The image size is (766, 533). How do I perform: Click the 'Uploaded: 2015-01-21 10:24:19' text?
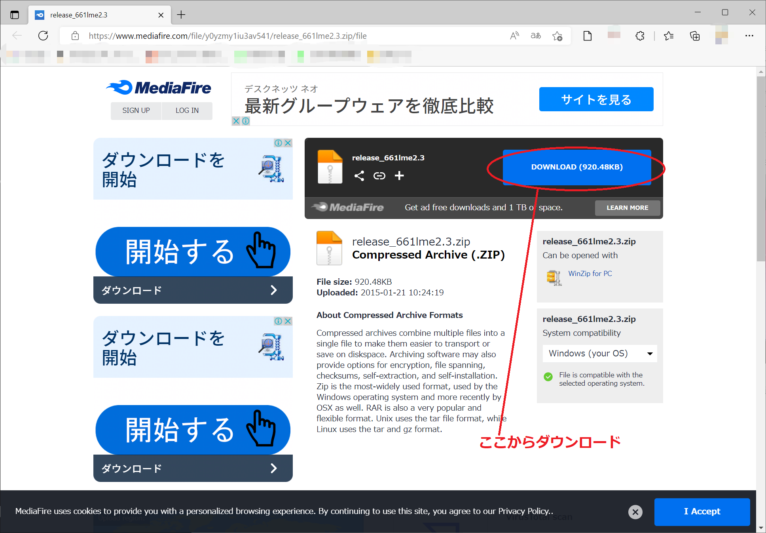[380, 293]
